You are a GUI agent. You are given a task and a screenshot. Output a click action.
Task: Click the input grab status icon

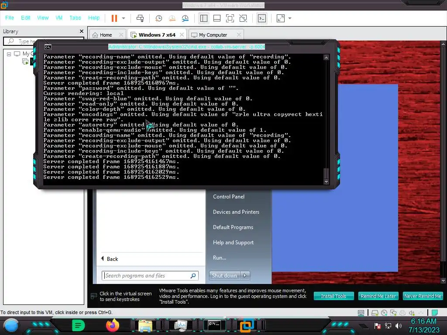(361, 313)
